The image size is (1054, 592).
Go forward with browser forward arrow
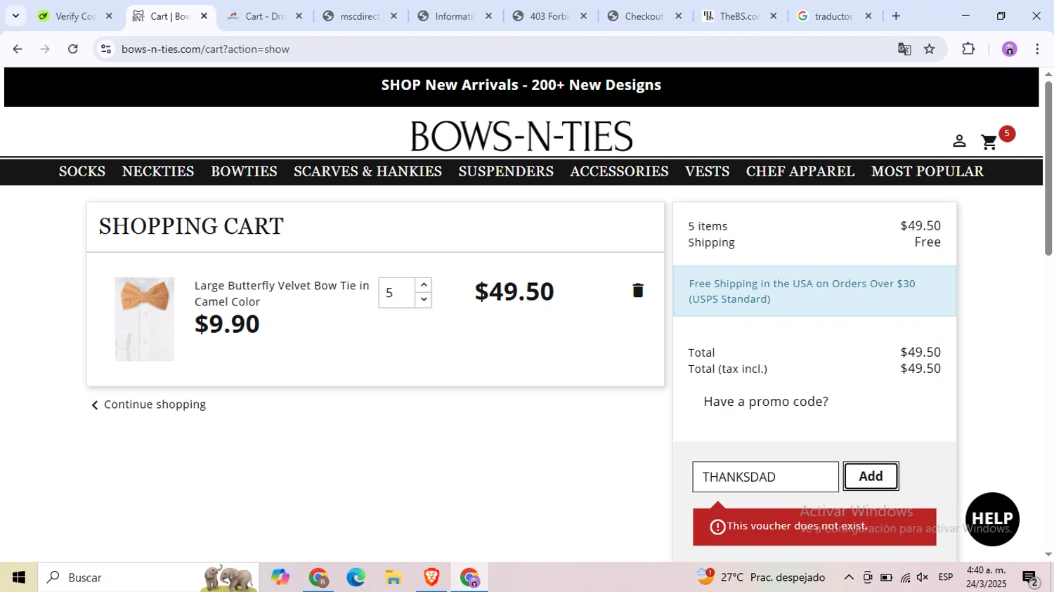(x=45, y=49)
